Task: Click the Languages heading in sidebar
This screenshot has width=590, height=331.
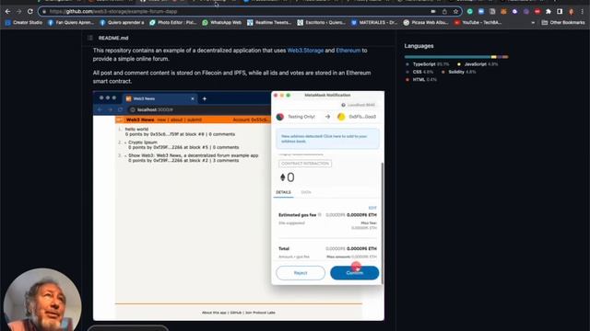Action: tap(419, 46)
